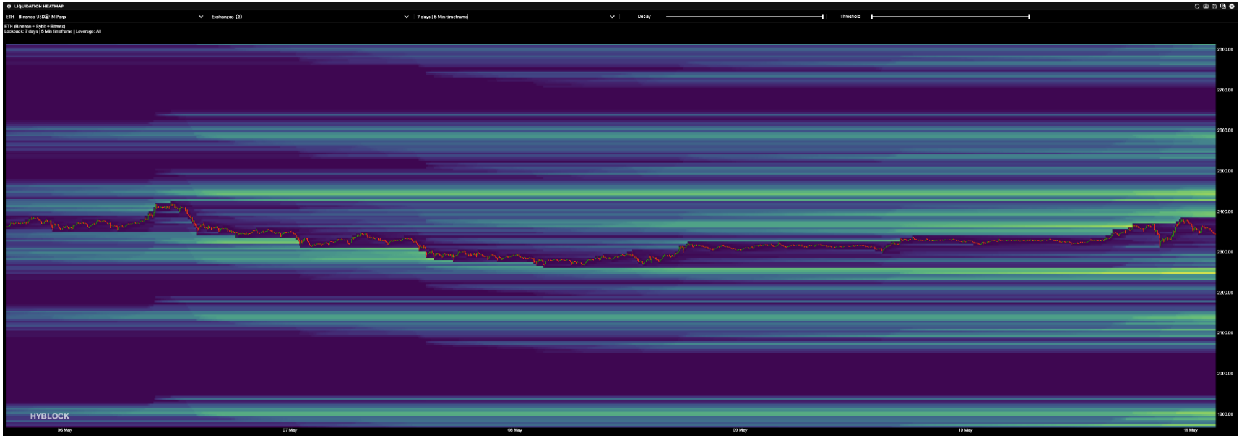Click the 2700.00 price axis label
This screenshot has height=436, width=1239.
[1225, 90]
